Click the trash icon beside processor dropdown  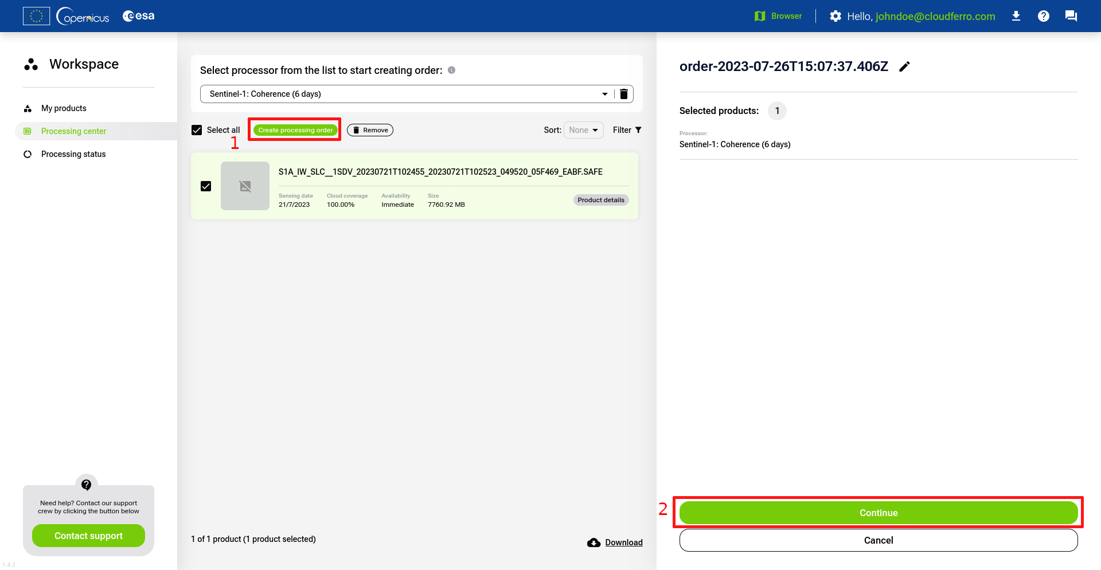point(624,94)
